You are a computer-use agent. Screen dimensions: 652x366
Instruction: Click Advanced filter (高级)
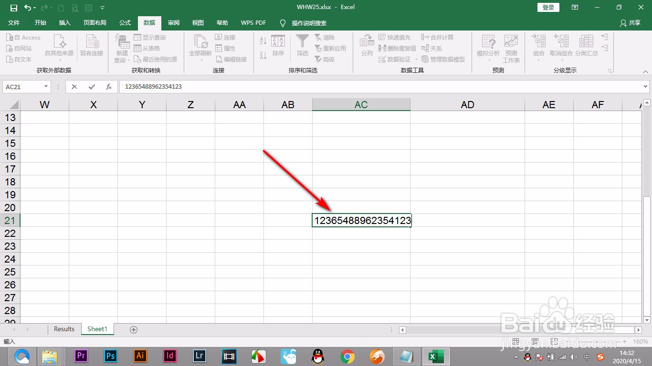tap(325, 60)
